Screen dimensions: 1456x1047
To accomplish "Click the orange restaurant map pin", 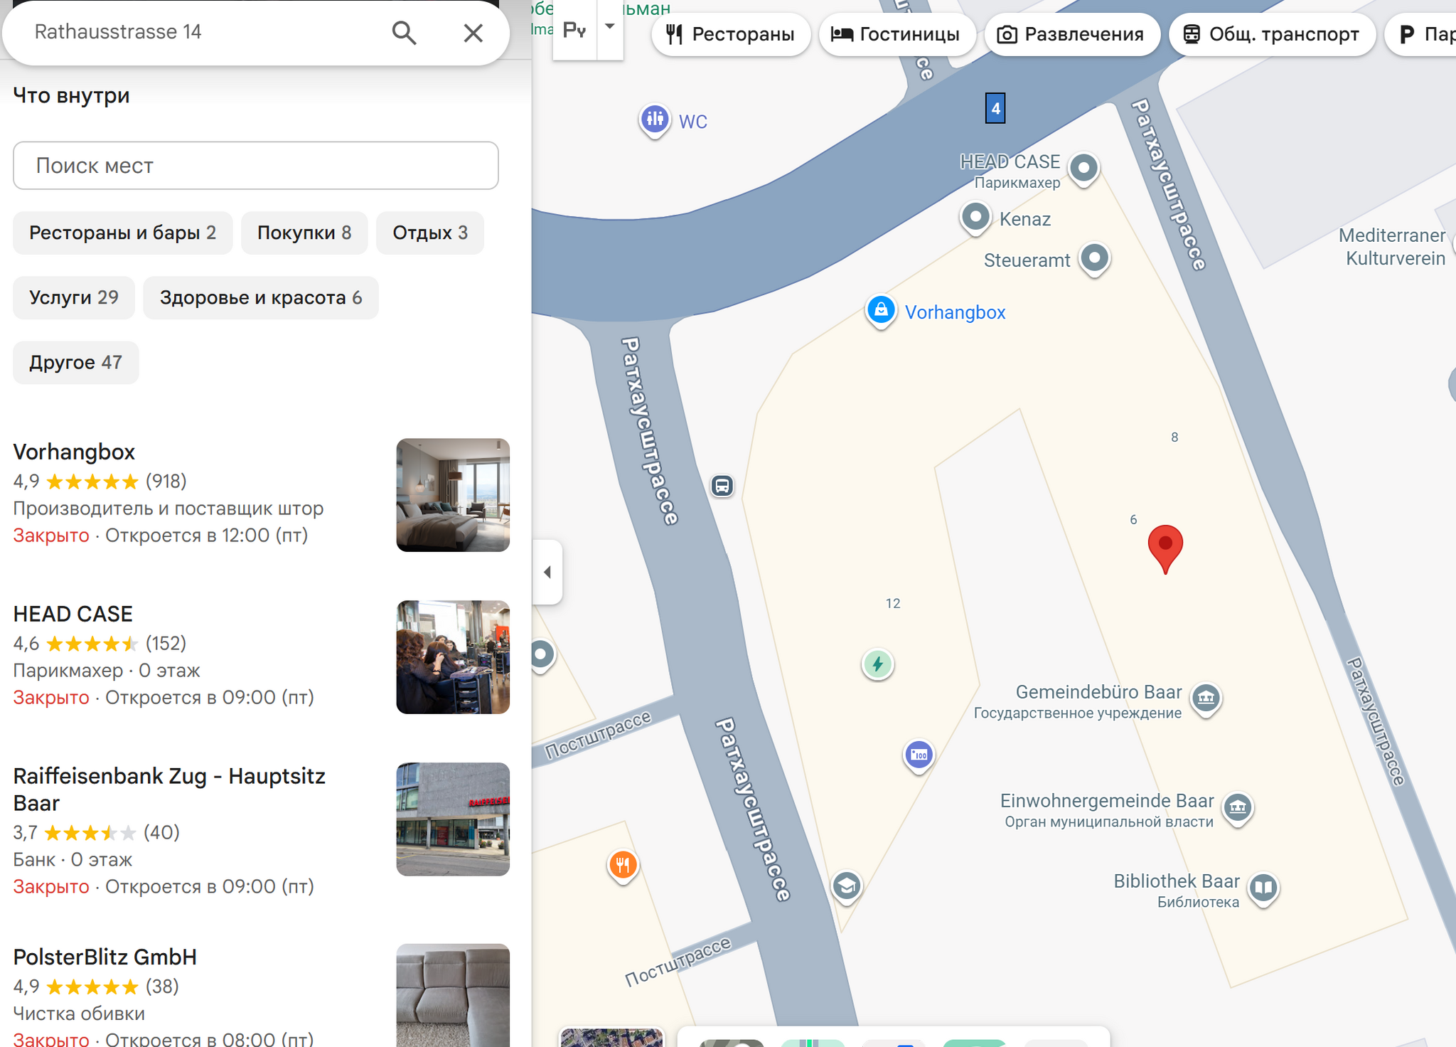I will 623,864.
